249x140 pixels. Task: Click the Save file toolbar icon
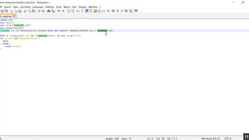tap(2, 11)
